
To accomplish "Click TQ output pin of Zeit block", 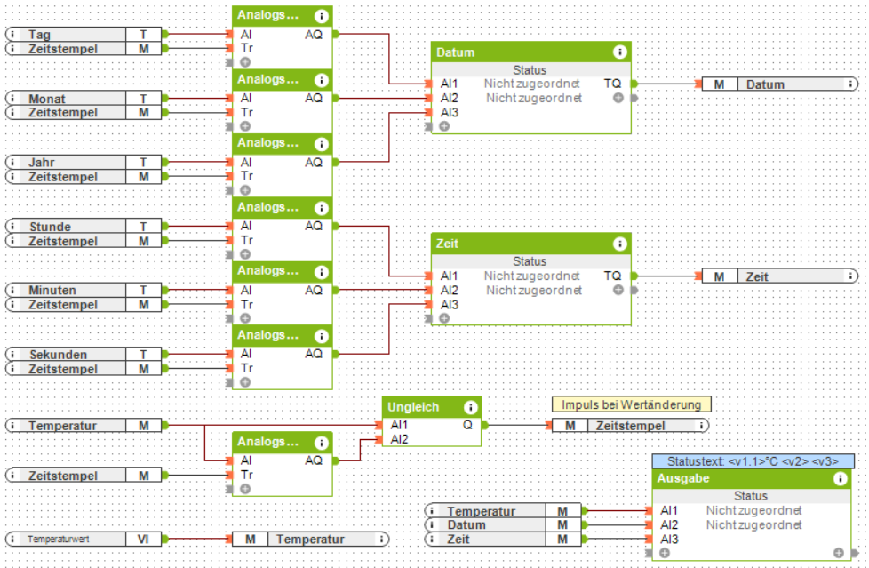I will [634, 276].
